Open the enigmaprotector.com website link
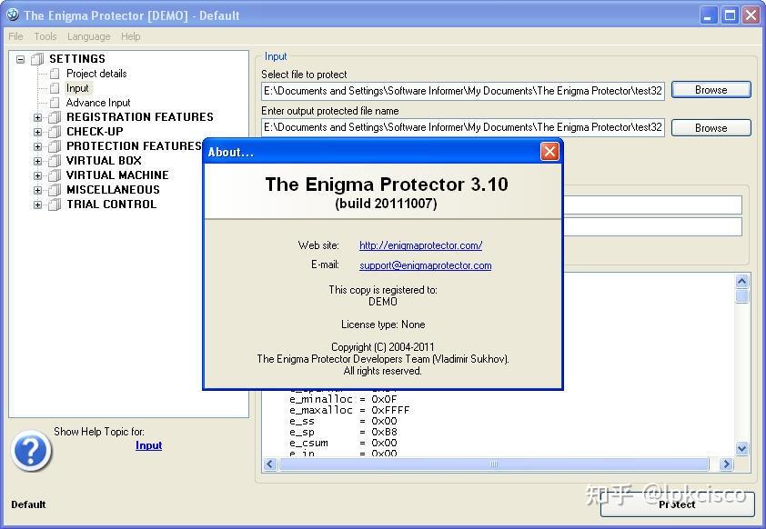This screenshot has width=766, height=529. [x=420, y=245]
